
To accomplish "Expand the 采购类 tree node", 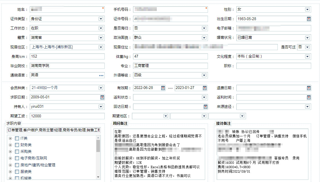I will coord(10,151).
